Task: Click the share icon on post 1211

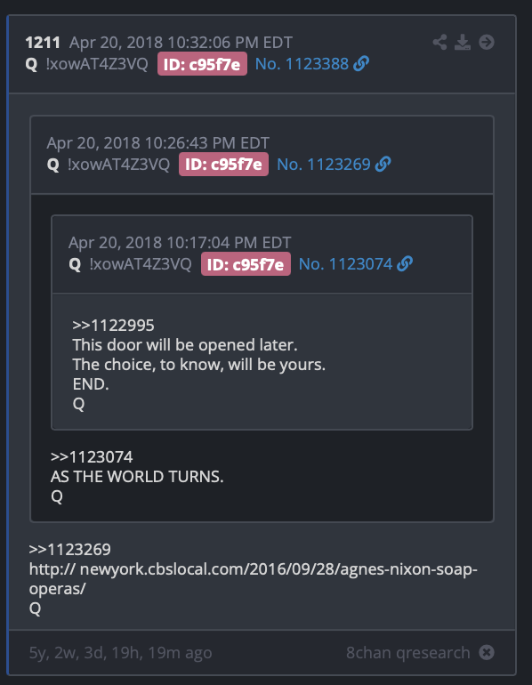Action: [439, 43]
